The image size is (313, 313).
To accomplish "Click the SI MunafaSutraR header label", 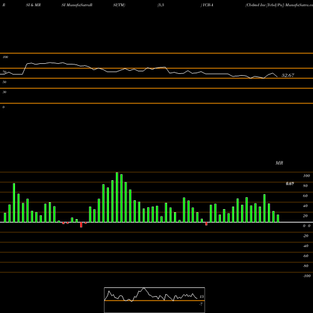I will 77,5.
